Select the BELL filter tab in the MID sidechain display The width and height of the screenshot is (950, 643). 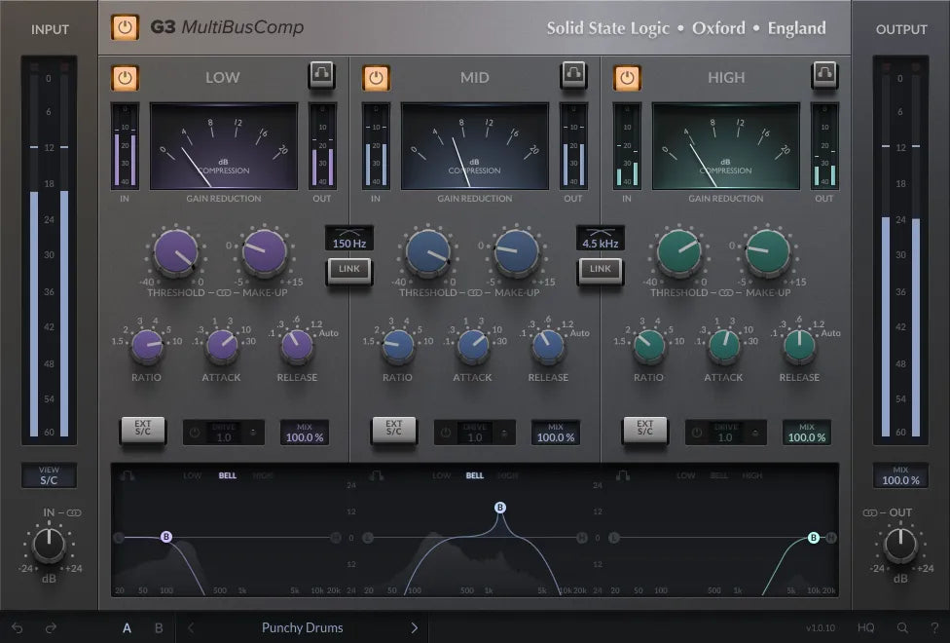coord(473,475)
